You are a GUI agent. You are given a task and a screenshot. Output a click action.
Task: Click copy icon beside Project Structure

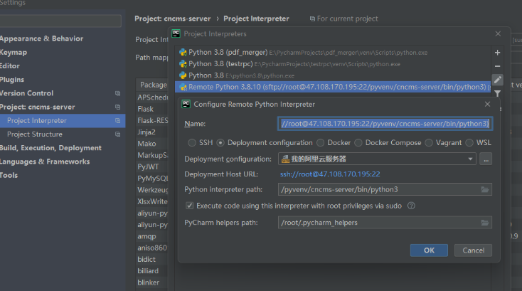(x=117, y=134)
